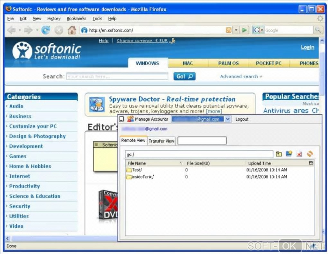Click the horizontal scrollbar left arrow
This screenshot has width=328, height=254.
(x=8, y=238)
